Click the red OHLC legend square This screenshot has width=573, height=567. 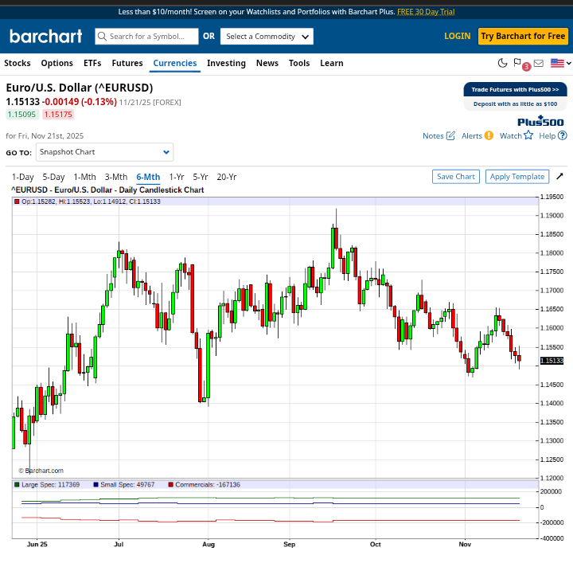pos(17,201)
